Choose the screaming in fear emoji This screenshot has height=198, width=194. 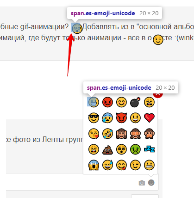(x=94, y=165)
